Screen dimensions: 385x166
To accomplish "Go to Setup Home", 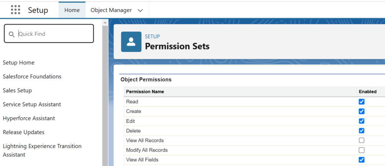I will click(x=19, y=62).
